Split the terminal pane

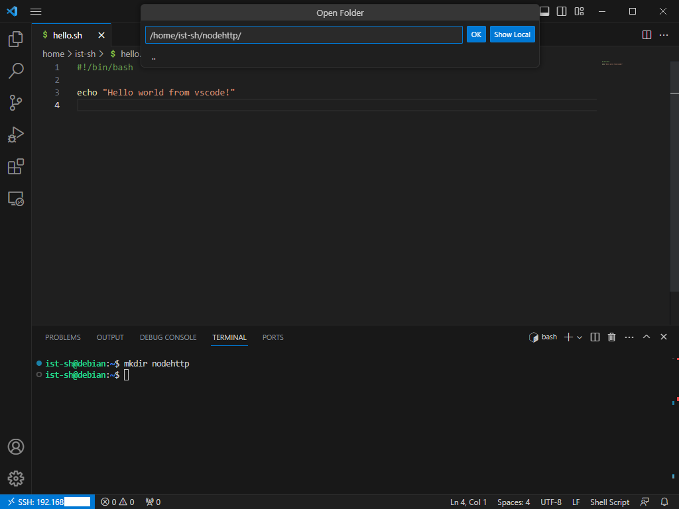tap(594, 337)
